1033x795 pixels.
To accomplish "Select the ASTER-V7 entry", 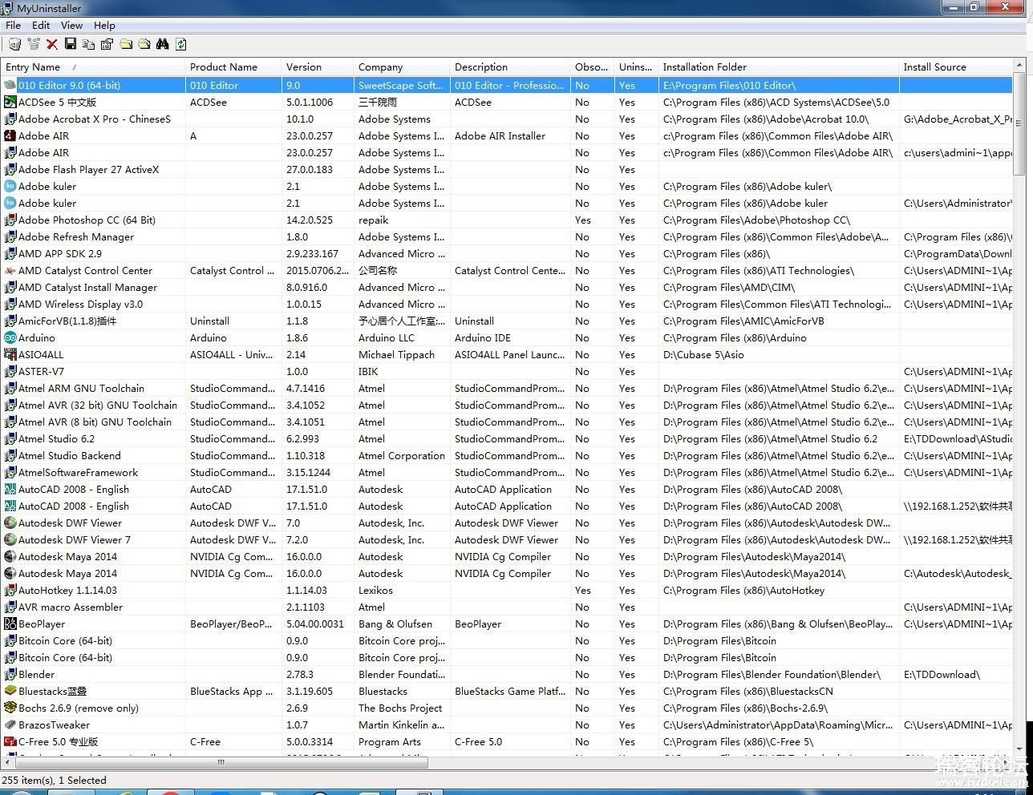I will (x=41, y=371).
